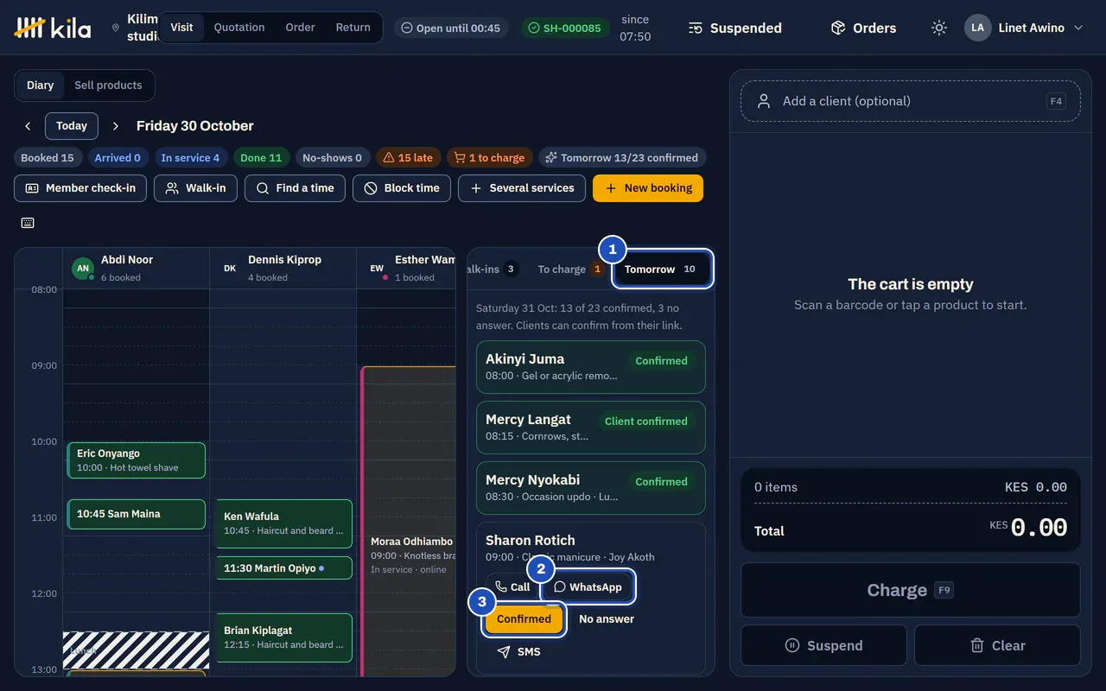
Task: Click the Member check-in button
Action: (x=80, y=188)
